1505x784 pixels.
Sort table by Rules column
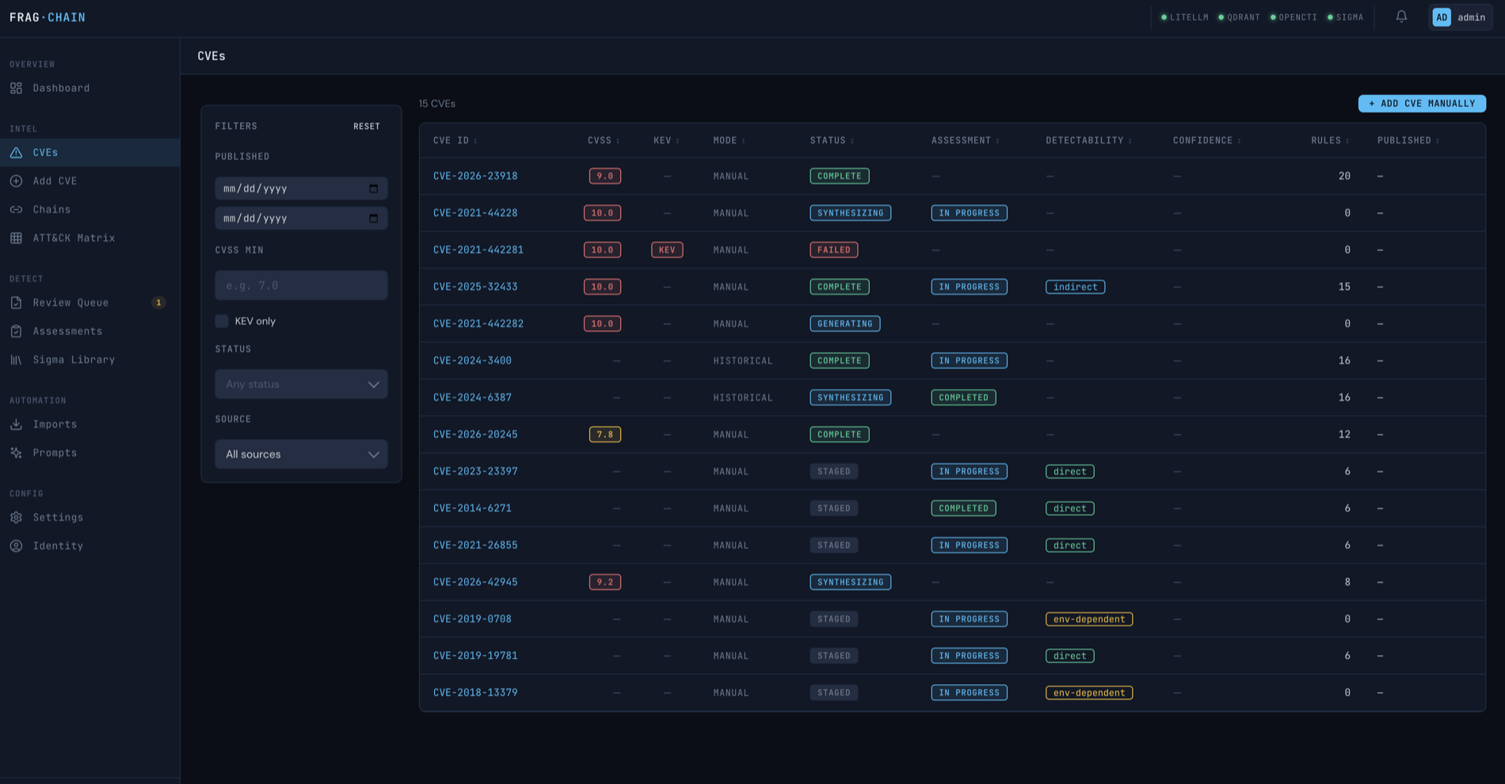tap(1330, 140)
